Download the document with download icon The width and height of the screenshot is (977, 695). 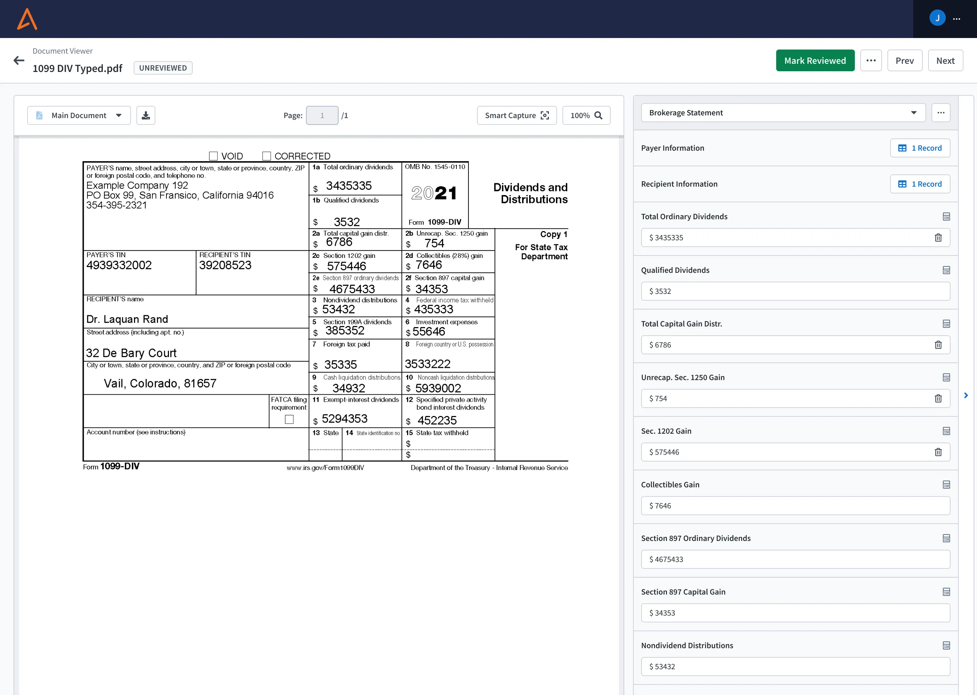coord(146,115)
